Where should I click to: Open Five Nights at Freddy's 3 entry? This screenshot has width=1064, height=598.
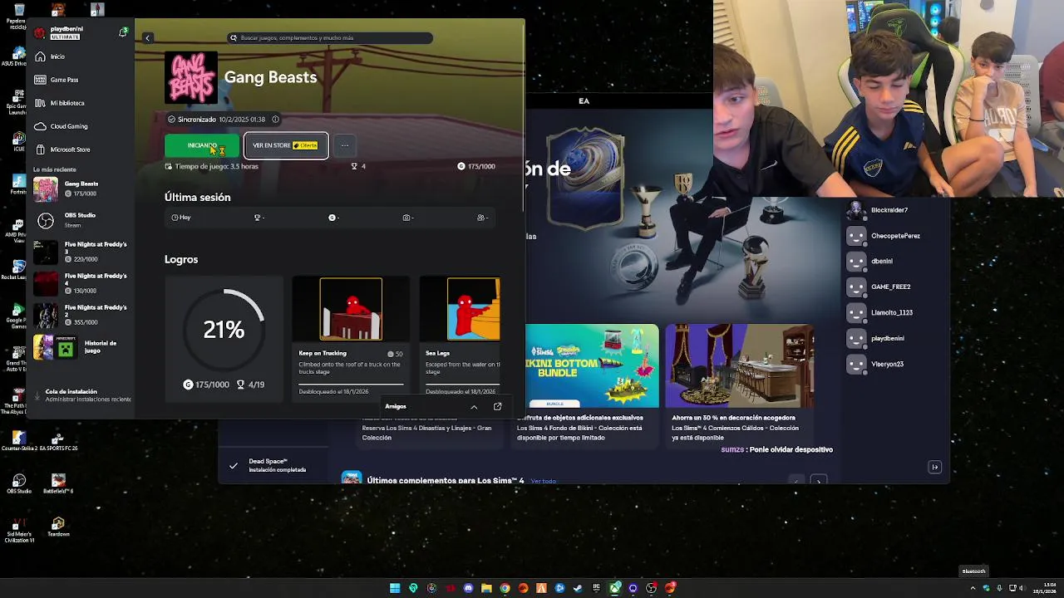point(81,252)
